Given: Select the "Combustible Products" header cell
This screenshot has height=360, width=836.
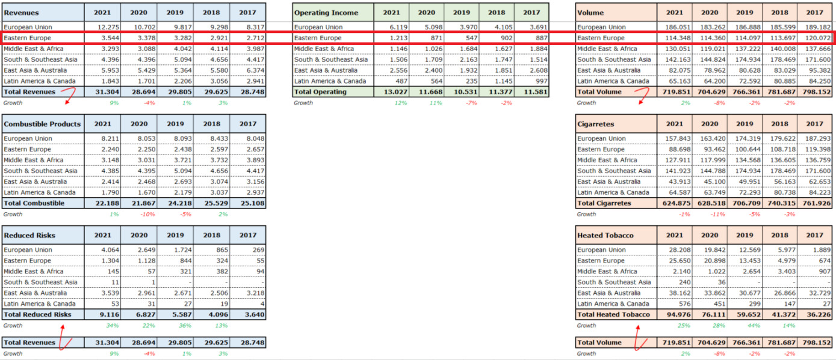Looking at the screenshot, I should 43,124.
